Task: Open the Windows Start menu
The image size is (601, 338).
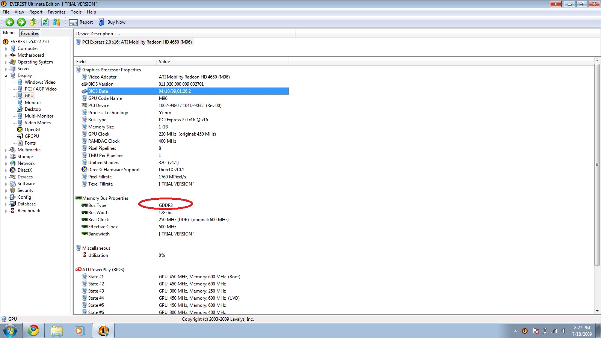Action: point(10,331)
